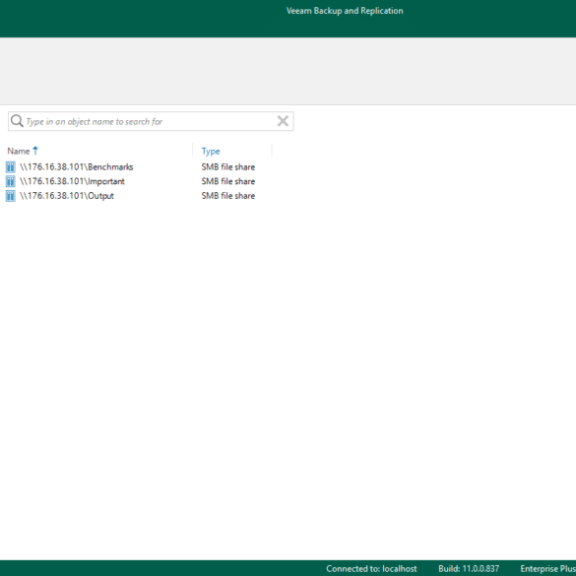Click the Veeam Backup and Replication title

coord(345,11)
